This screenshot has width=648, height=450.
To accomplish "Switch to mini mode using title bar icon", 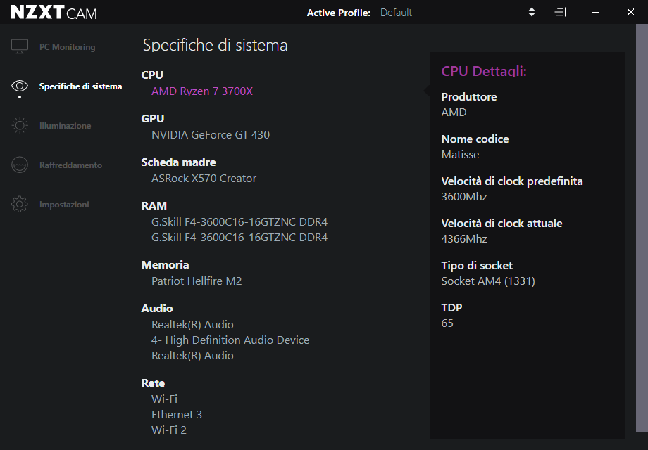I will point(560,13).
